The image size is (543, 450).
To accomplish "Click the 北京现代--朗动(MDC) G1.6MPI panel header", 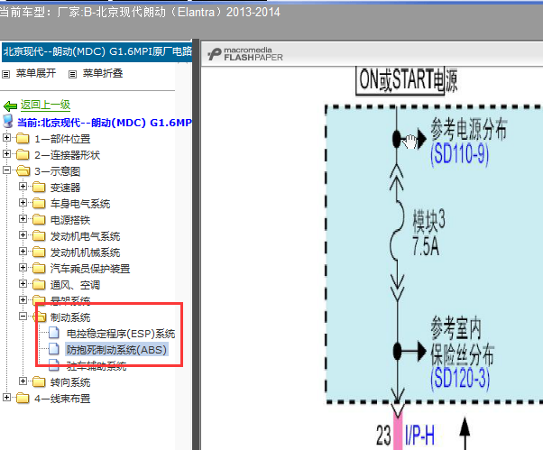I will 97,52.
